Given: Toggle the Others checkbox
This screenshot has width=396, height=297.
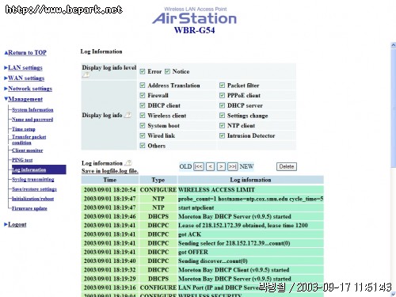Looking at the screenshot, I should click(143, 146).
